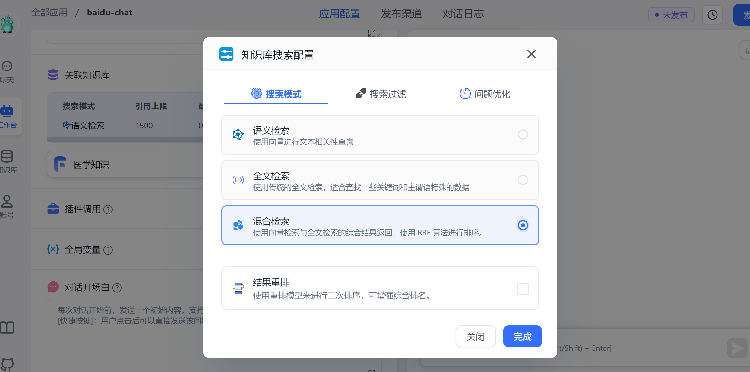Select the 混合检索 radio button
Viewport: 750px width, 372px height.
pos(523,225)
